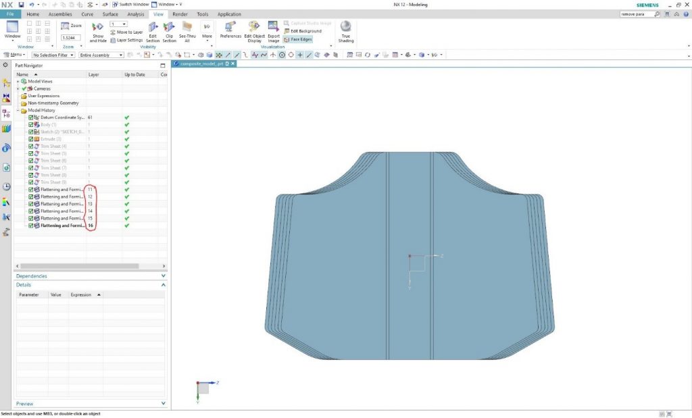Open the History clock sidebar tab
Image resolution: width=692 pixels, height=418 pixels.
(6, 186)
